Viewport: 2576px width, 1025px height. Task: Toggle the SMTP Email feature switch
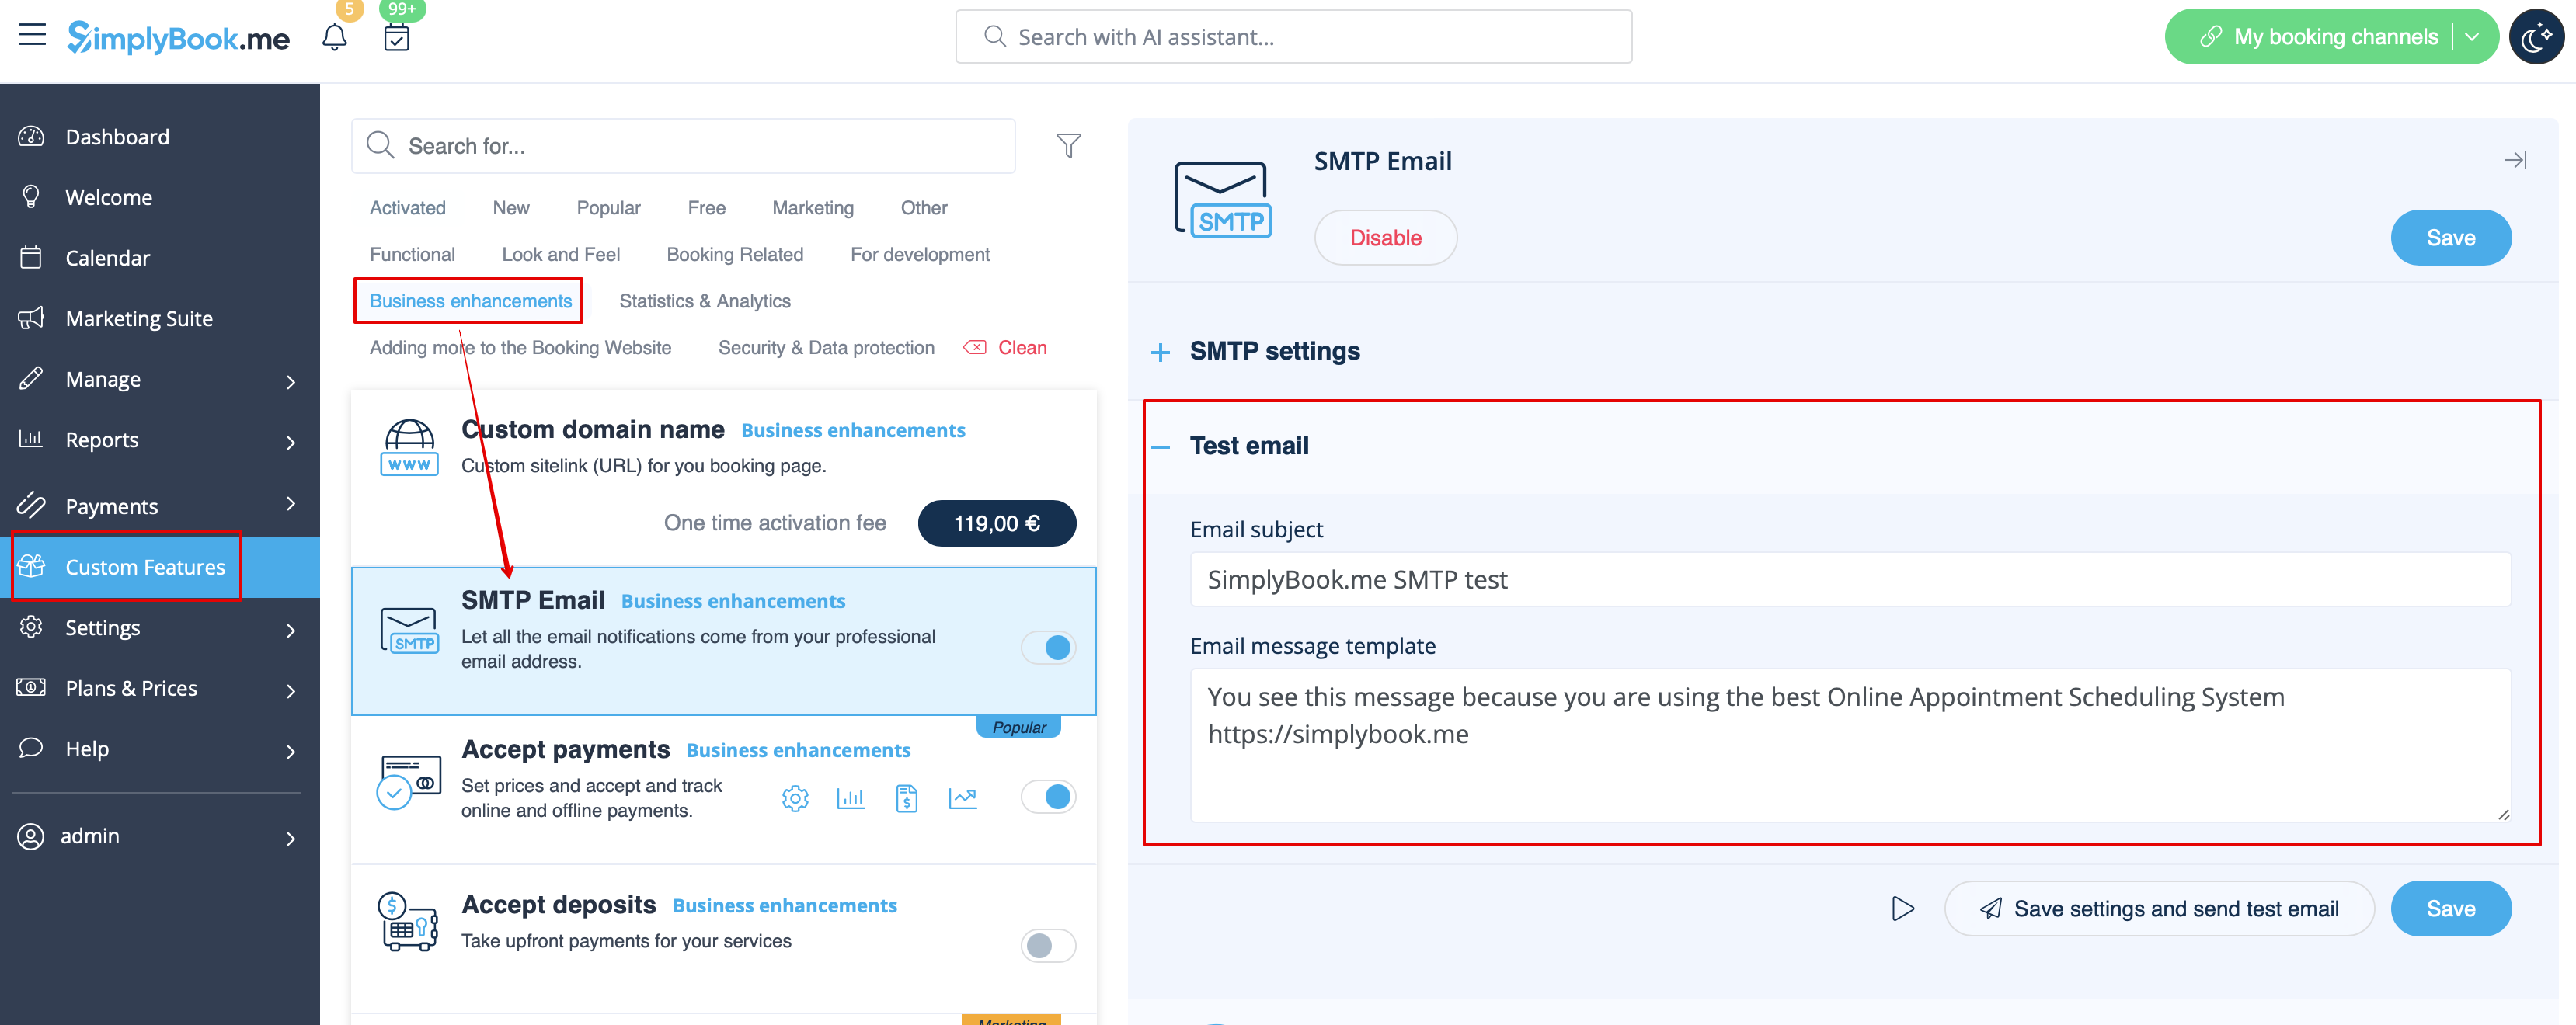coord(1048,648)
